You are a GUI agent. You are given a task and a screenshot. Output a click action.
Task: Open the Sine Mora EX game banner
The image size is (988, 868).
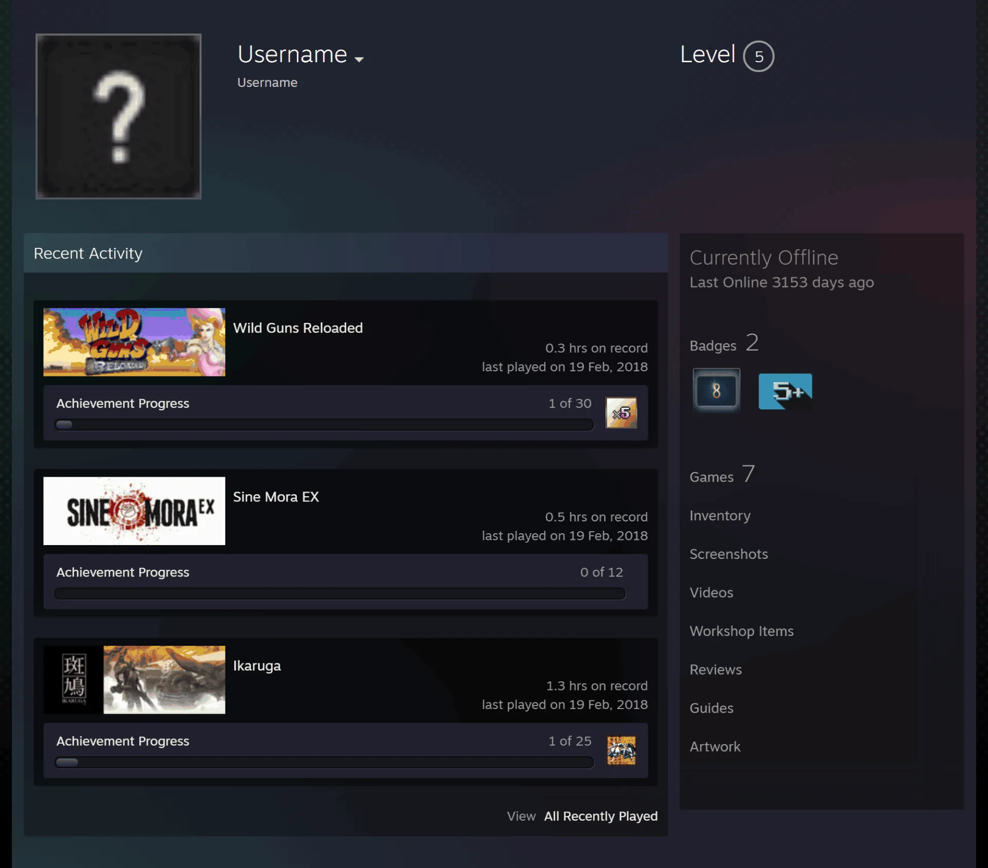134,511
